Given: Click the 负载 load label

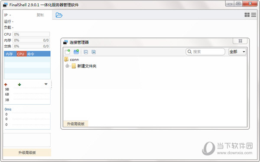Looking at the screenshot, I should [9, 27].
